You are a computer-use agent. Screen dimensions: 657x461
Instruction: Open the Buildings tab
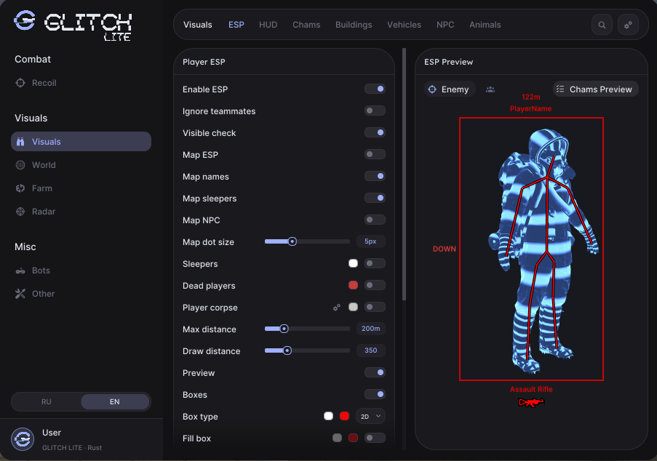click(x=354, y=25)
